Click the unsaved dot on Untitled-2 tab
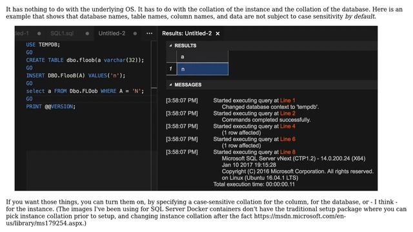 [x=135, y=34]
